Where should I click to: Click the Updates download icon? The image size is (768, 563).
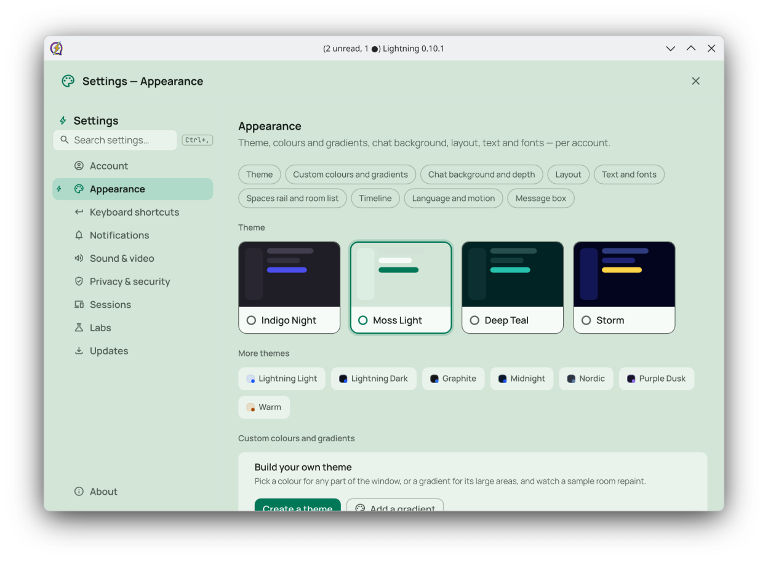(79, 351)
